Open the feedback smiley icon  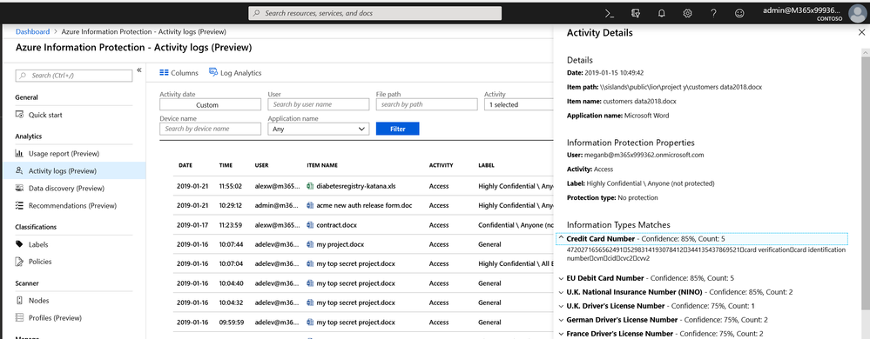tap(739, 13)
